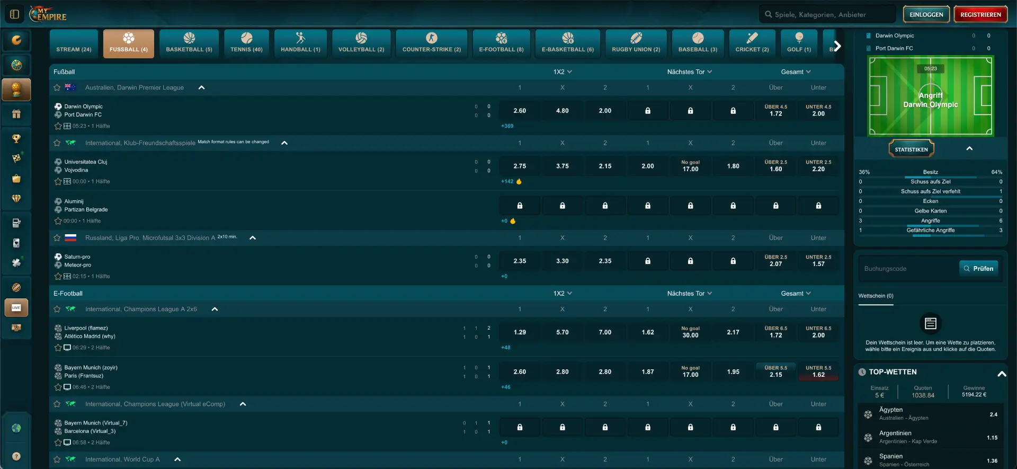
Task: Open the Wettschein (0) tab
Action: (x=876, y=296)
